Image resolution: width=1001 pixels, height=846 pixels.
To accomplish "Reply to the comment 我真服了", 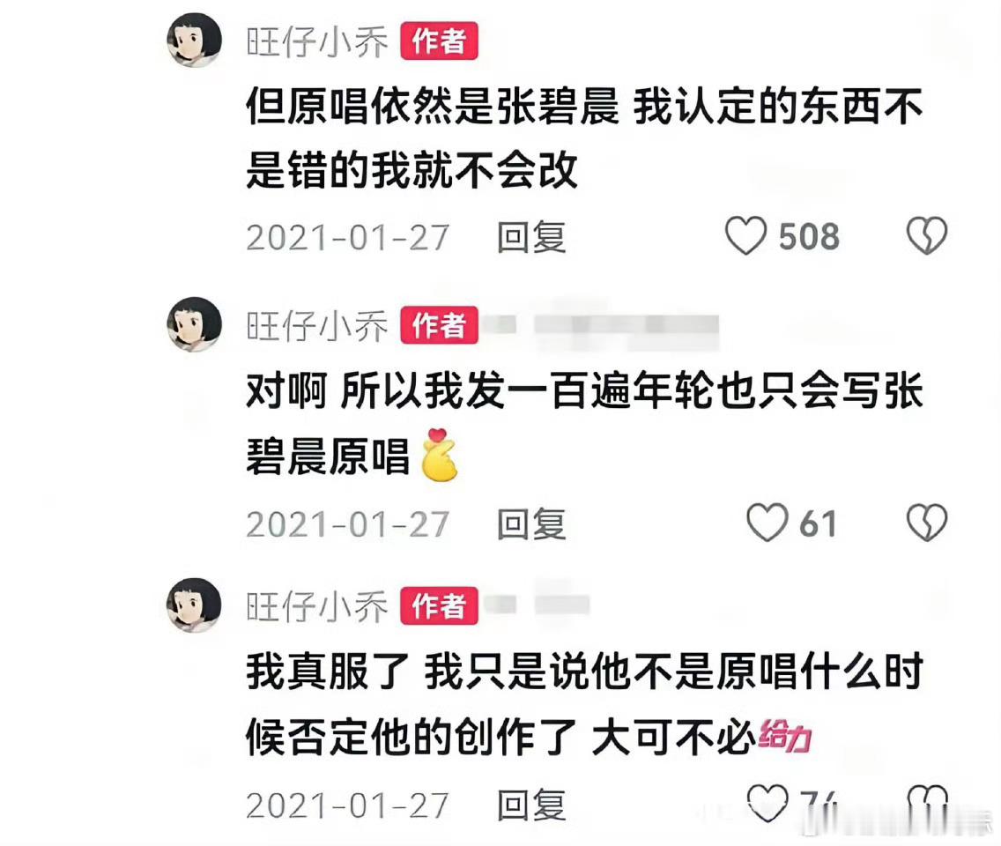I will (x=531, y=805).
